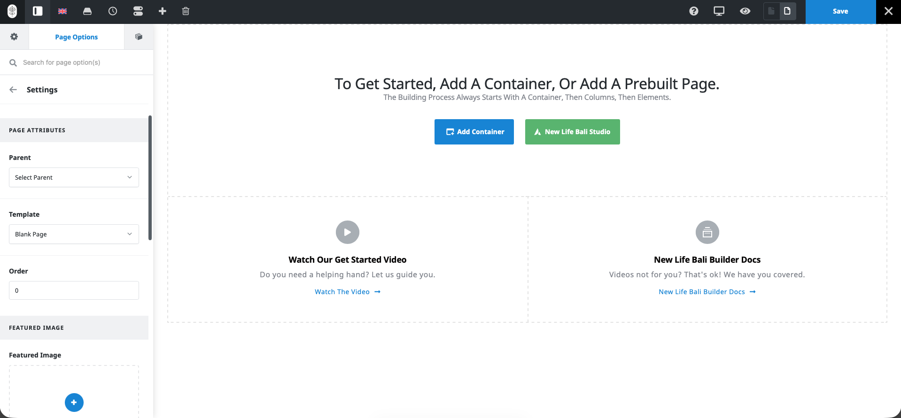Click the Order input field
This screenshot has width=901, height=418.
[74, 290]
